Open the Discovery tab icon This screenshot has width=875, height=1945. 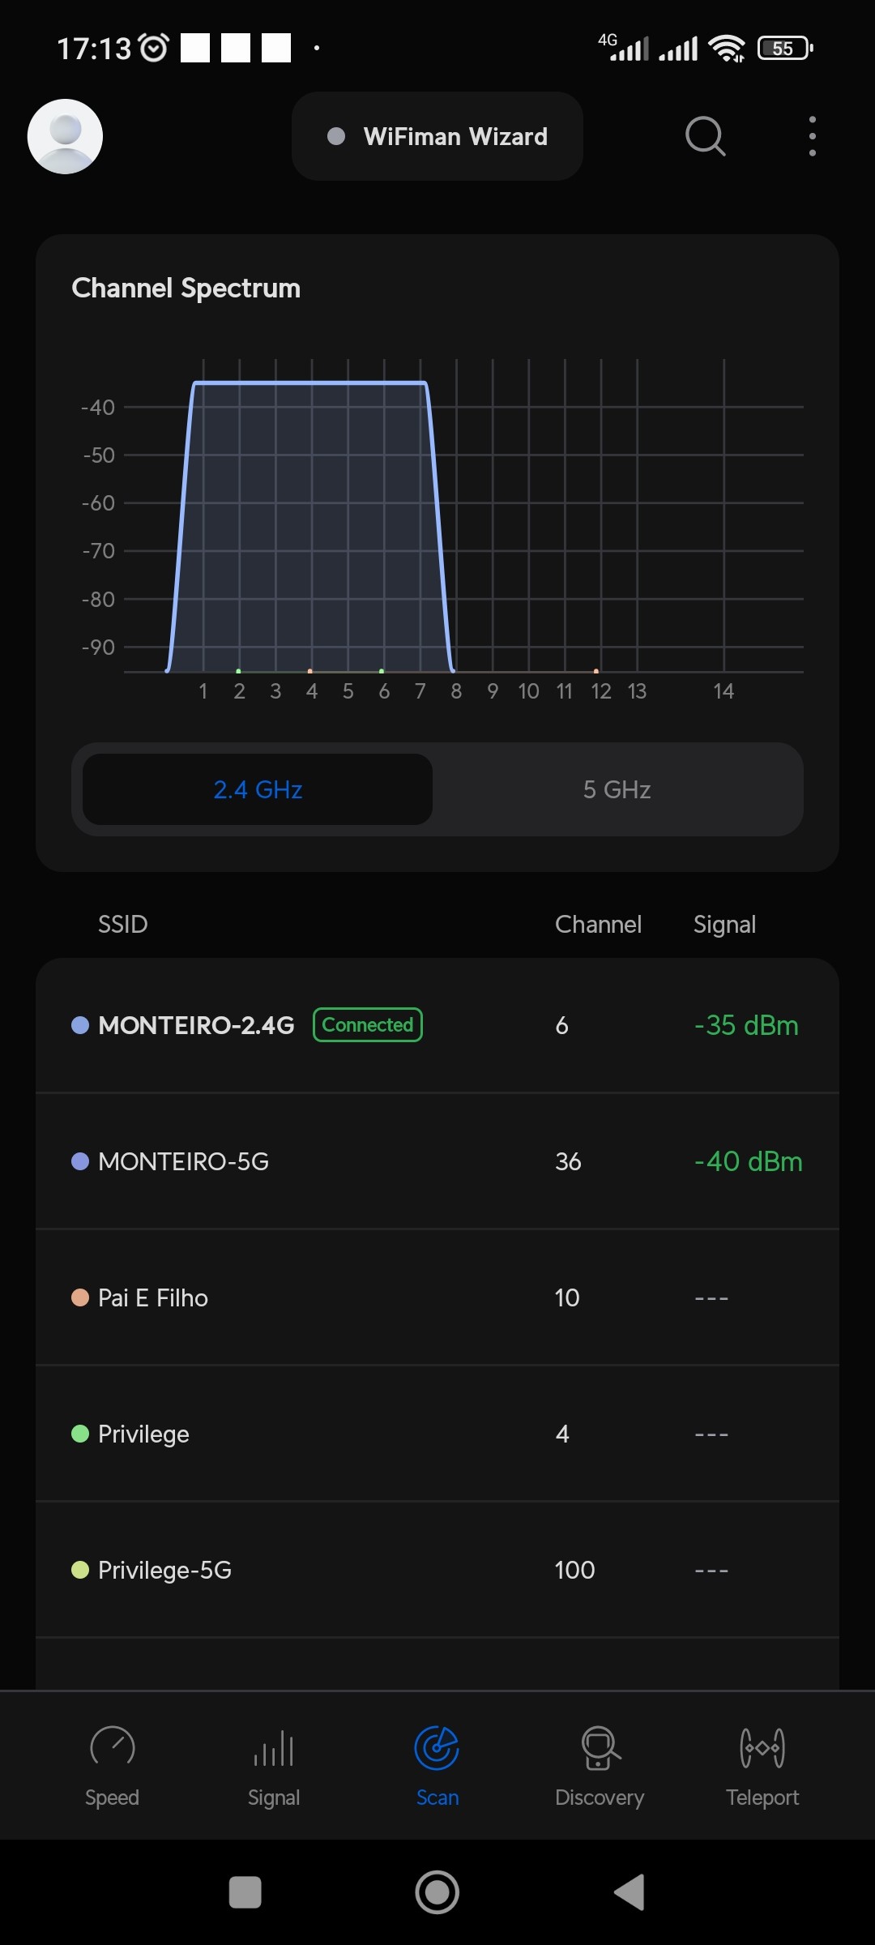[600, 1747]
